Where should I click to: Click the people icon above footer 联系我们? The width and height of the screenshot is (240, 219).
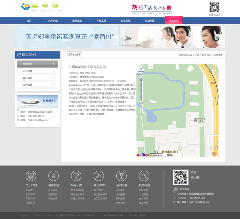pos(144,176)
